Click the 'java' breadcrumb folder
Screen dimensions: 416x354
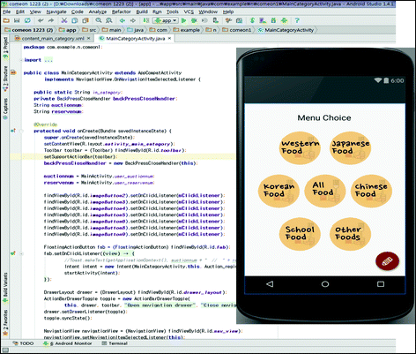pos(136,30)
